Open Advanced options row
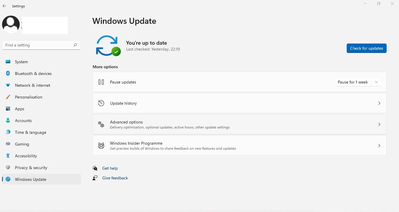The height and width of the screenshot is (212, 399). [x=240, y=124]
